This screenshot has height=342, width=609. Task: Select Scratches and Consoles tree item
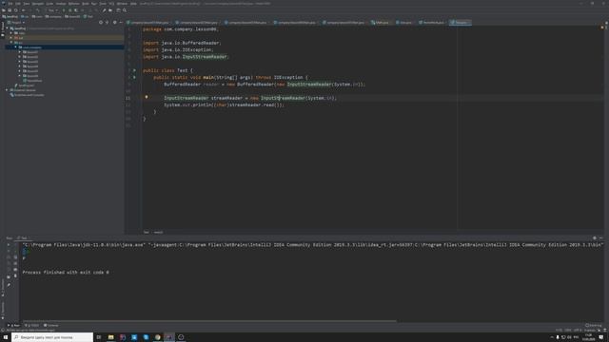point(28,95)
